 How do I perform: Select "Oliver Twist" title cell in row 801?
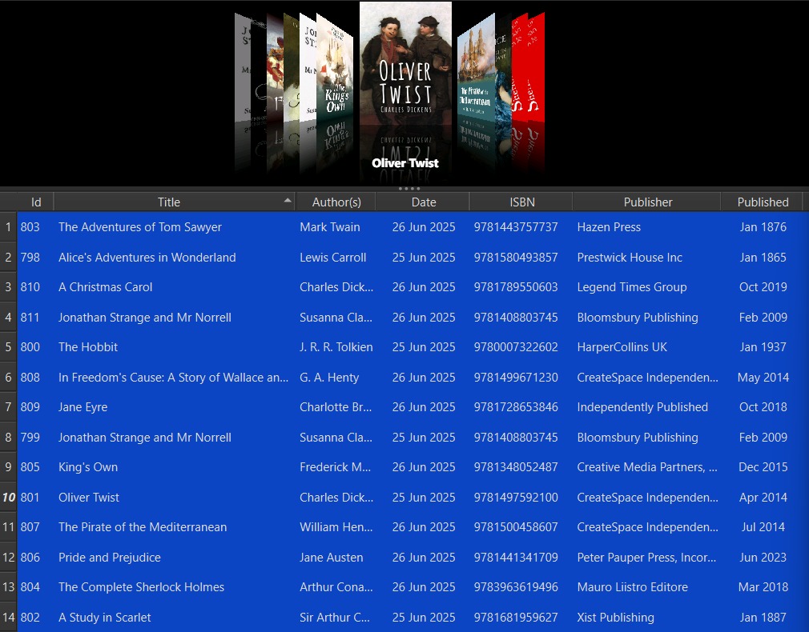pyautogui.click(x=89, y=498)
